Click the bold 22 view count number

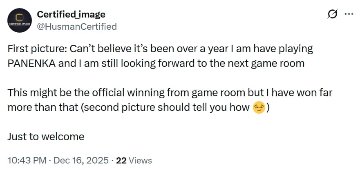[x=121, y=160]
